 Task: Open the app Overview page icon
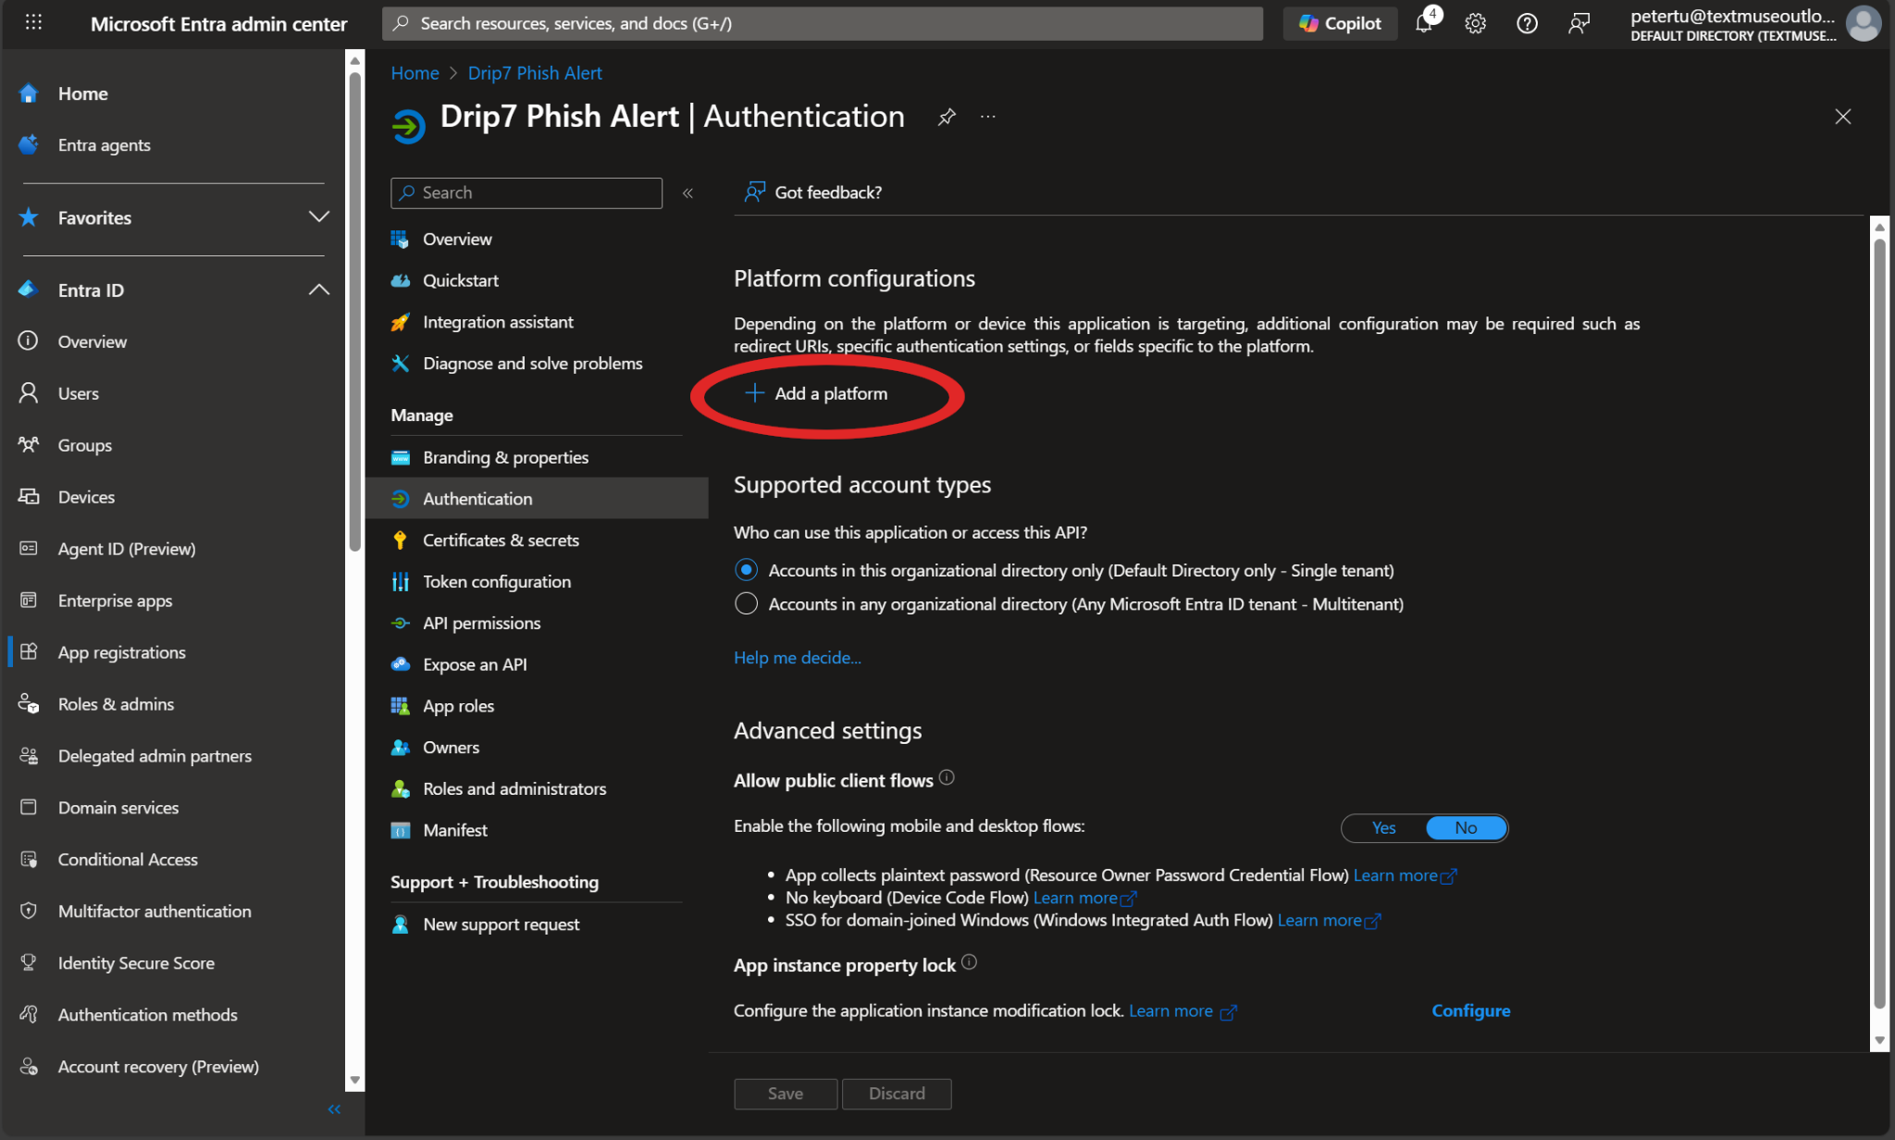400,239
